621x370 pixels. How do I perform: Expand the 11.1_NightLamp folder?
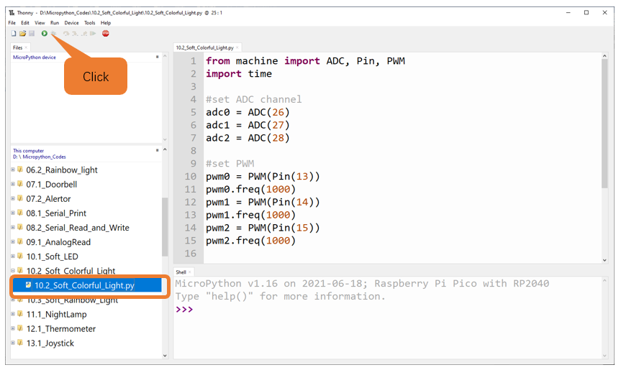coord(13,314)
